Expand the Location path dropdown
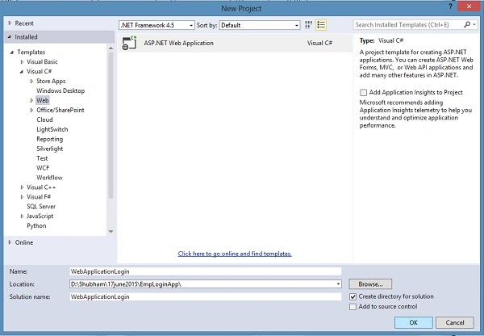This screenshot has height=336, width=484. (x=338, y=284)
